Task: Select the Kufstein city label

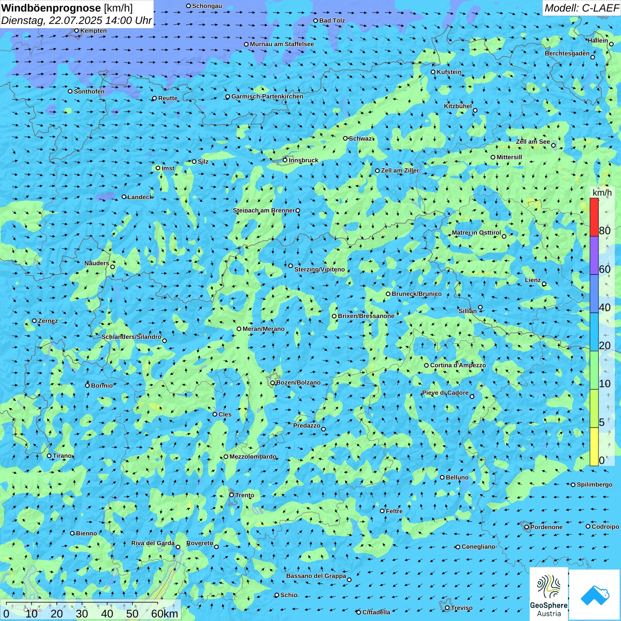Action: point(449,72)
